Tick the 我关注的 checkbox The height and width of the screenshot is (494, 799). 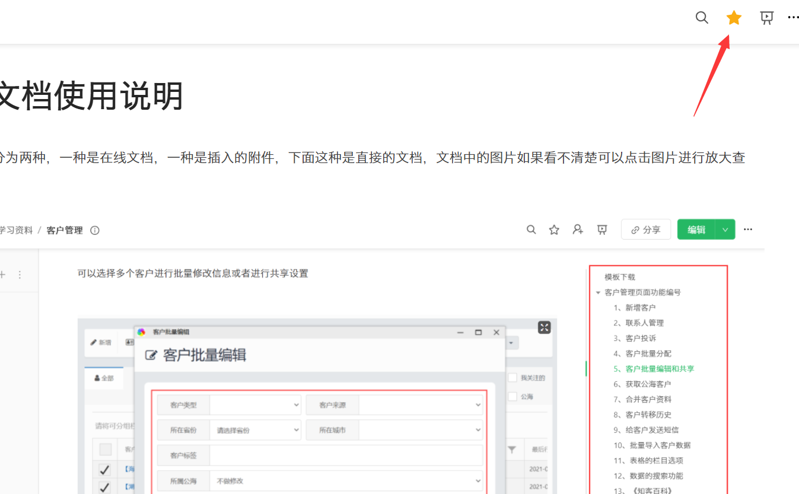[x=512, y=378]
